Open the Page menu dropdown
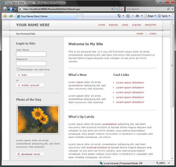The width and height of the screenshot is (176, 167). [150, 16]
